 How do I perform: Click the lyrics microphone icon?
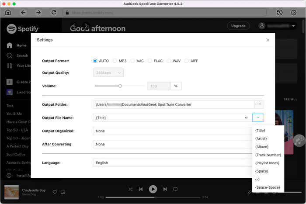[x=250, y=193]
